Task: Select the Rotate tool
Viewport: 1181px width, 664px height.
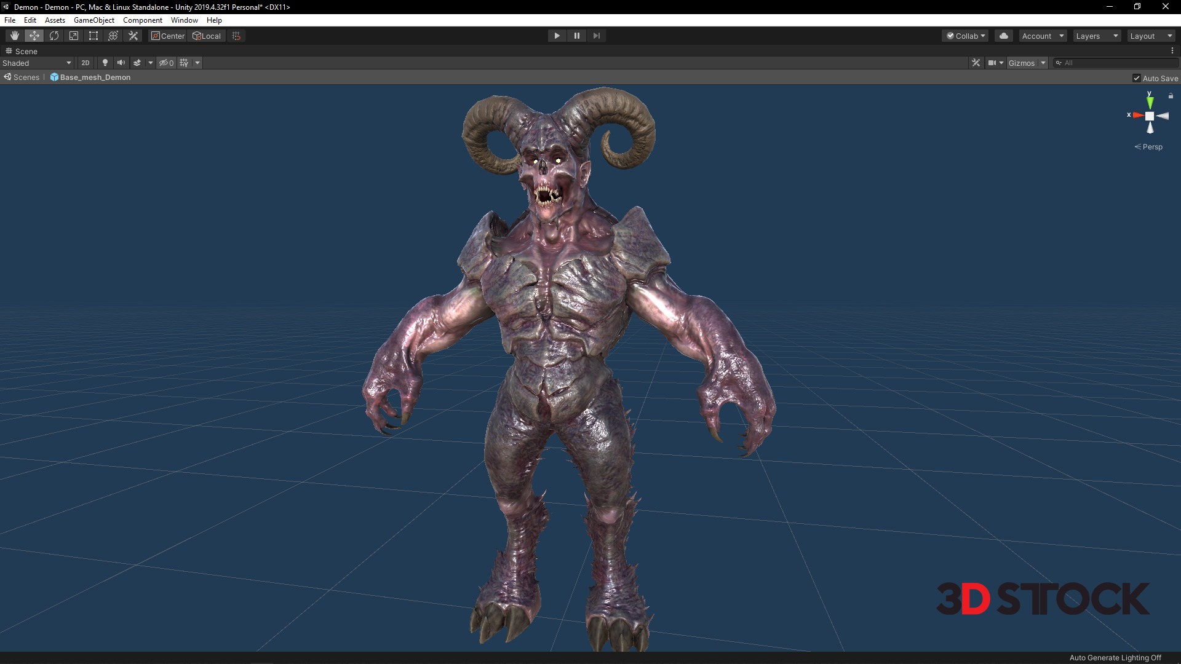Action: 54,36
